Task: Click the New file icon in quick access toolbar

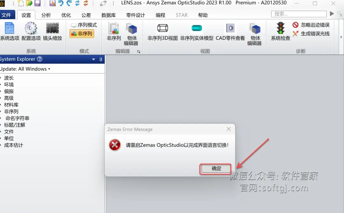Action: point(21,3)
